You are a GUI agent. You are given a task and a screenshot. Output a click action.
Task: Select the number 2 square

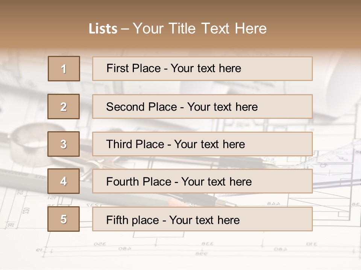pyautogui.click(x=64, y=106)
